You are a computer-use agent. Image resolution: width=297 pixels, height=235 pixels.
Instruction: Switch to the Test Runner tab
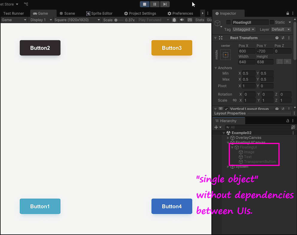tap(14, 14)
